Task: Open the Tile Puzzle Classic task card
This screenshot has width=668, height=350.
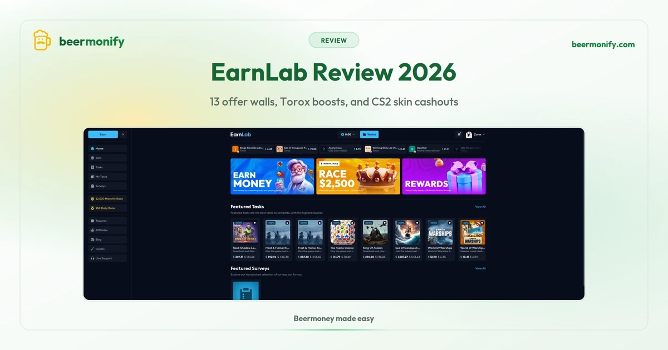Action: [x=342, y=239]
